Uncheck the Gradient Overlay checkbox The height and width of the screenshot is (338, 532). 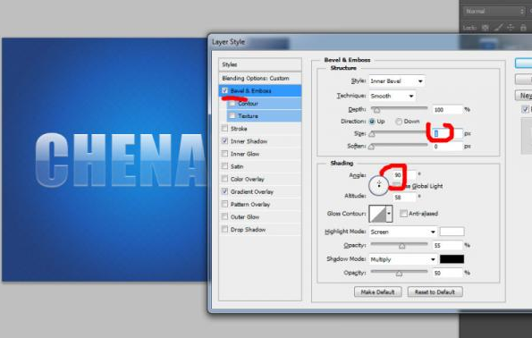click(x=224, y=191)
